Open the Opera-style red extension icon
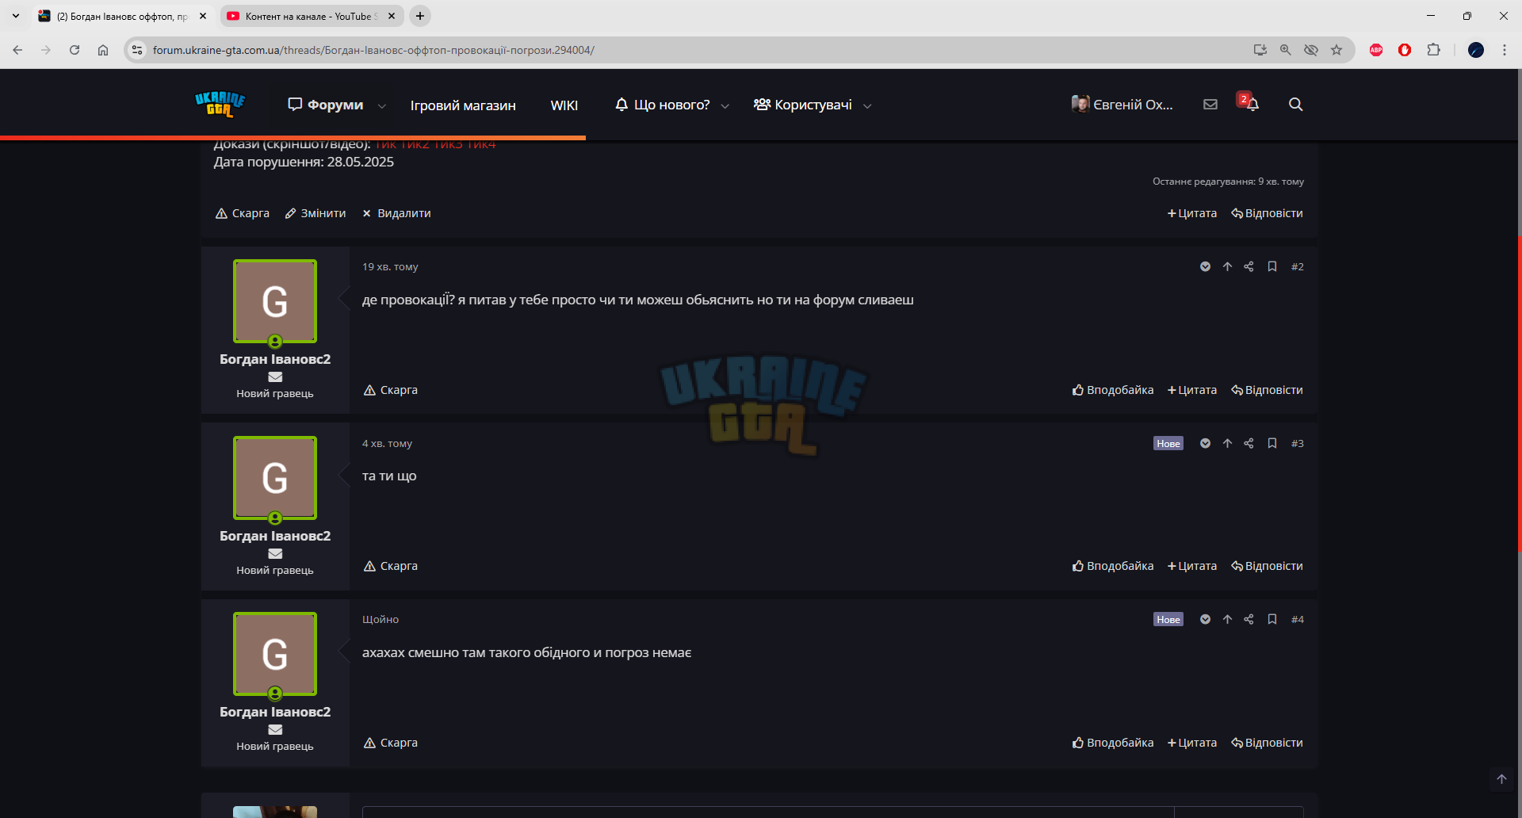The width and height of the screenshot is (1522, 818). [x=1405, y=50]
